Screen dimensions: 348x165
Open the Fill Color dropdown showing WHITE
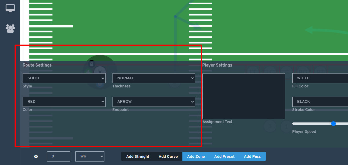click(x=320, y=78)
